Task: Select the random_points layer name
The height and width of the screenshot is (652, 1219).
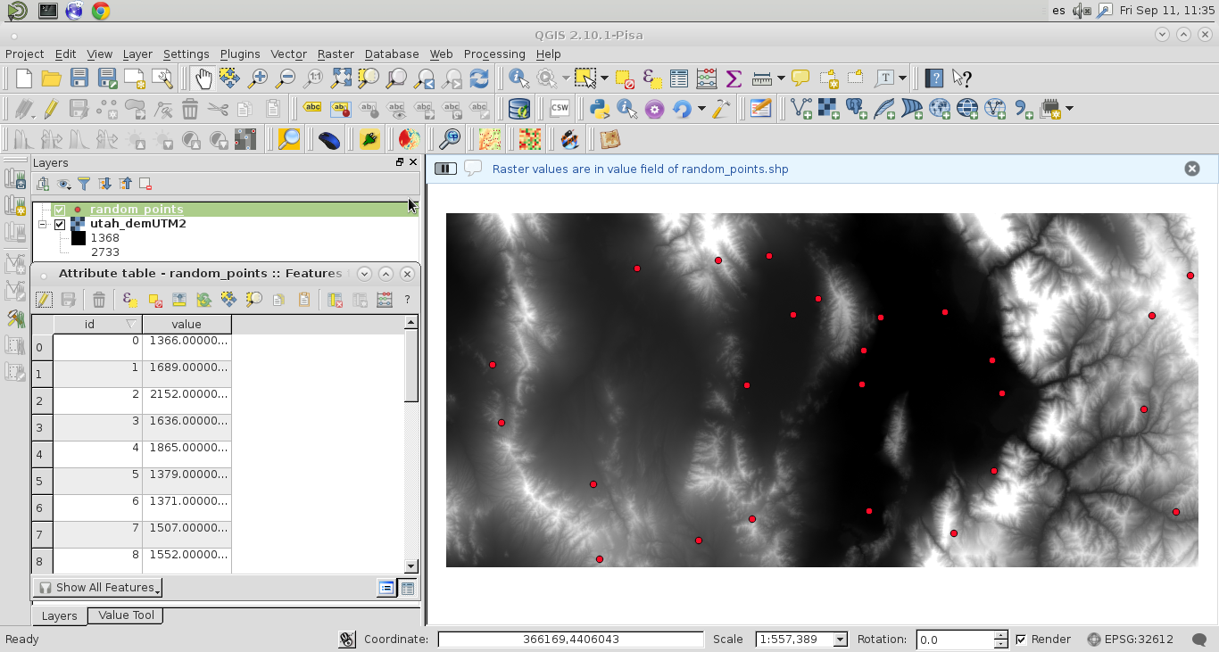Action: 137,210
